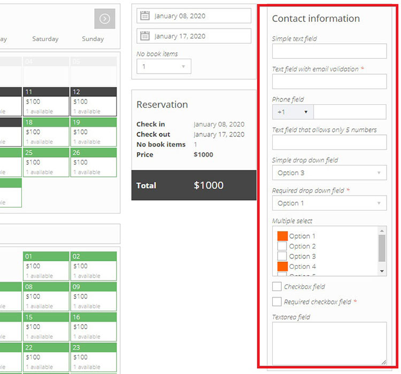Select day 15 in second month calendar
Screen dimensions: 401x374
click(x=46, y=327)
